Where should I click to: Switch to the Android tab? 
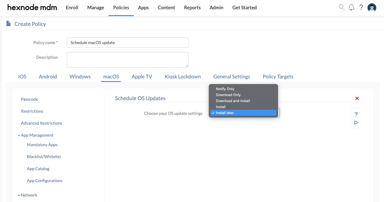[x=48, y=76]
